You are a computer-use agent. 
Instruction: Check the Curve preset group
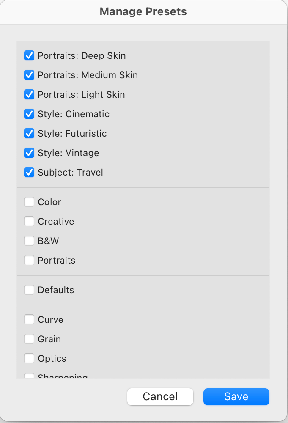(29, 319)
